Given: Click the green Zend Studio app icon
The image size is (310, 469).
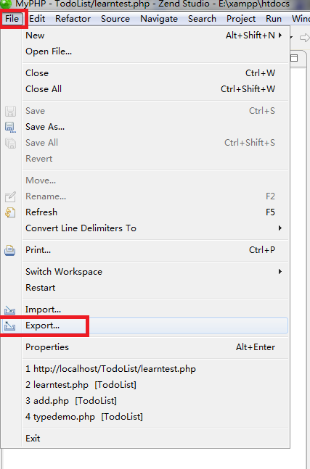Looking at the screenshot, I should [6, 4].
